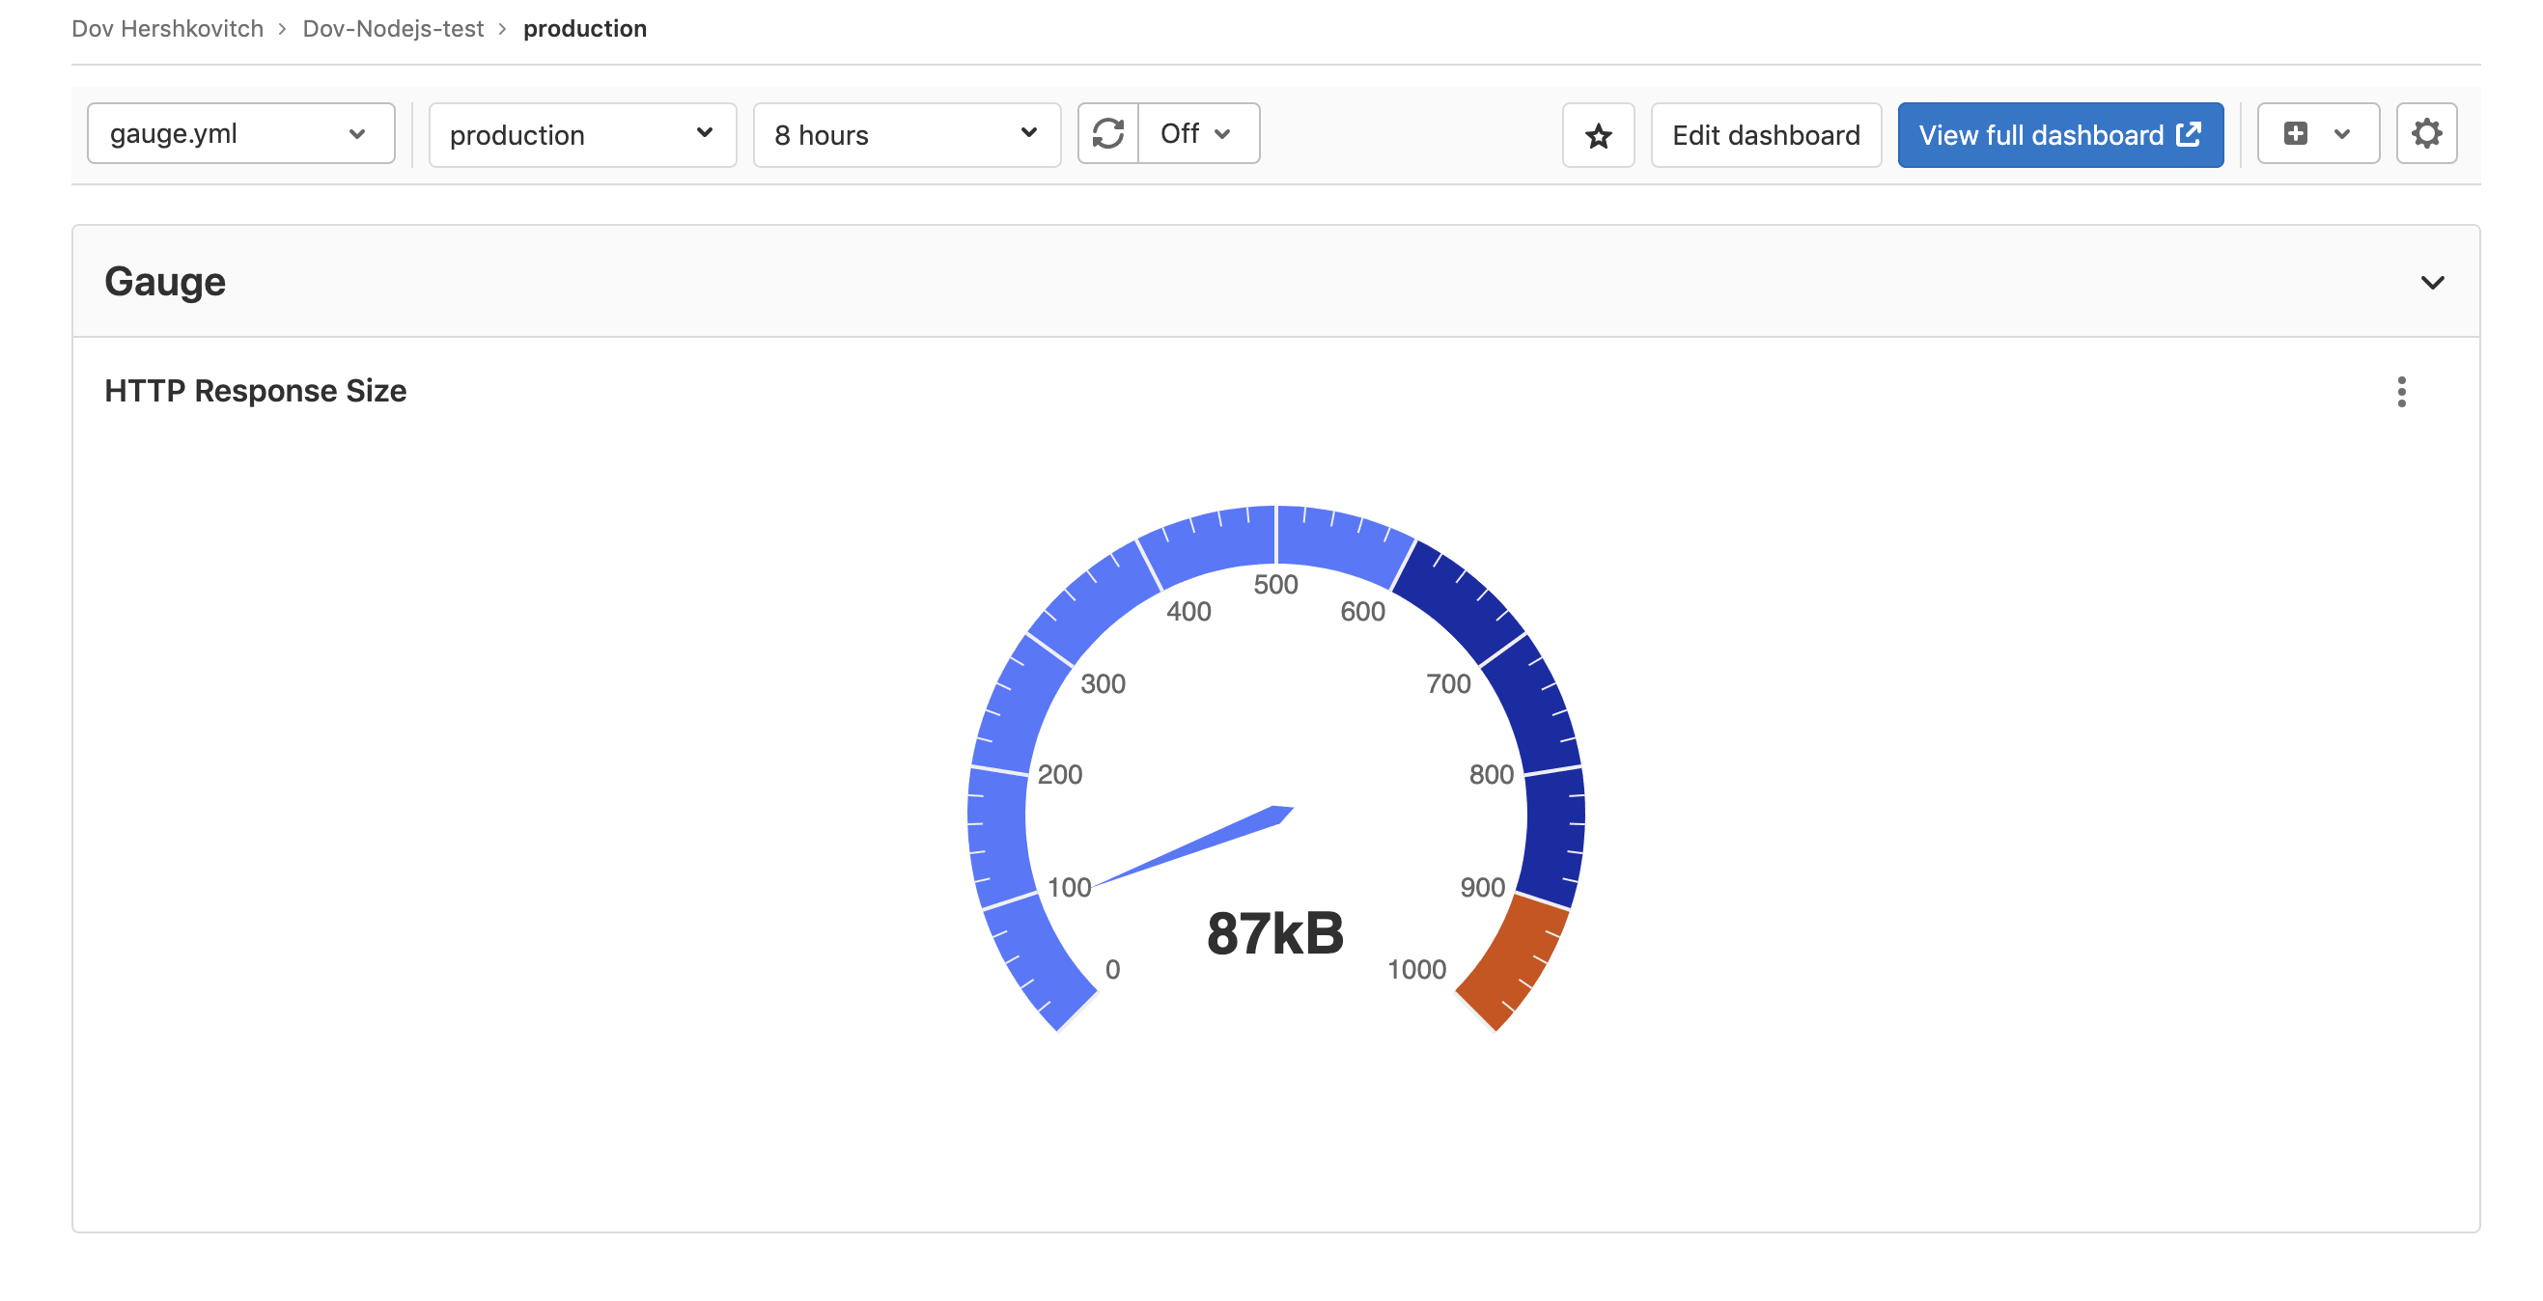Select the production breadcrumb item
This screenshot has width=2543, height=1301.
584,28
